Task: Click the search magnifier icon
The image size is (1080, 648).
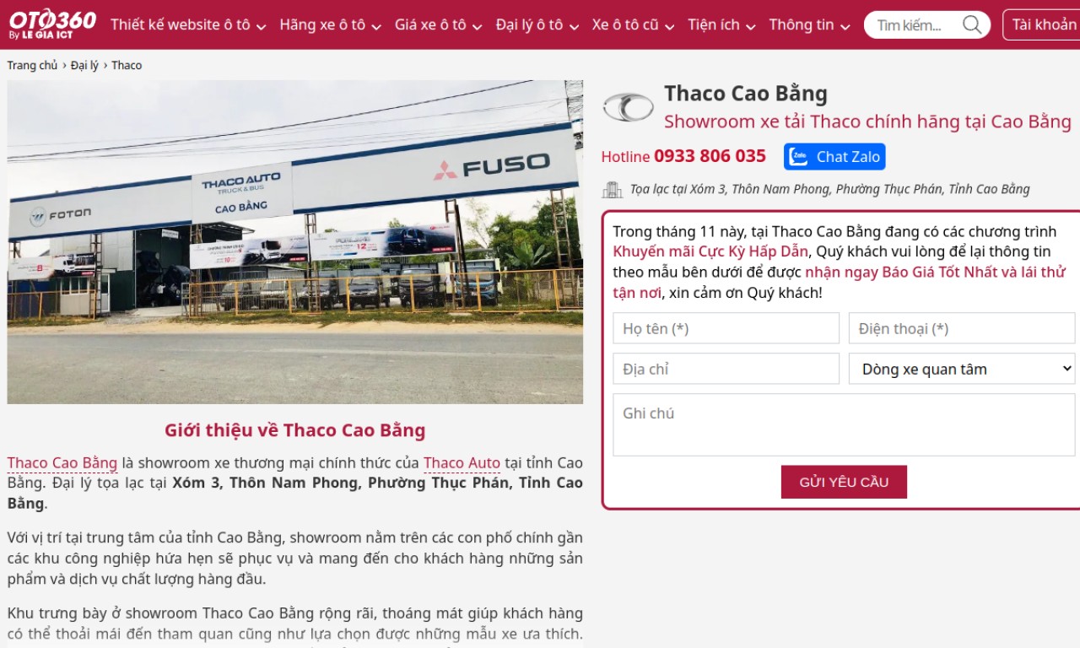Action: (972, 24)
